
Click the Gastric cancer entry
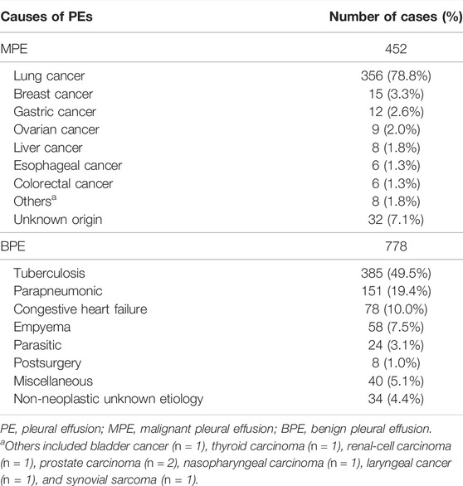[55, 112]
